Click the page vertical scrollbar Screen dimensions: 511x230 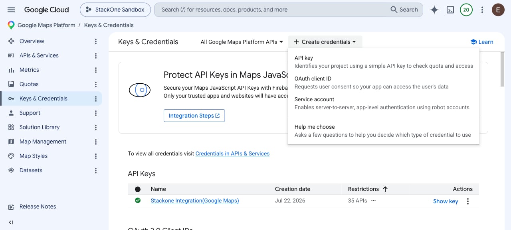[502, 69]
